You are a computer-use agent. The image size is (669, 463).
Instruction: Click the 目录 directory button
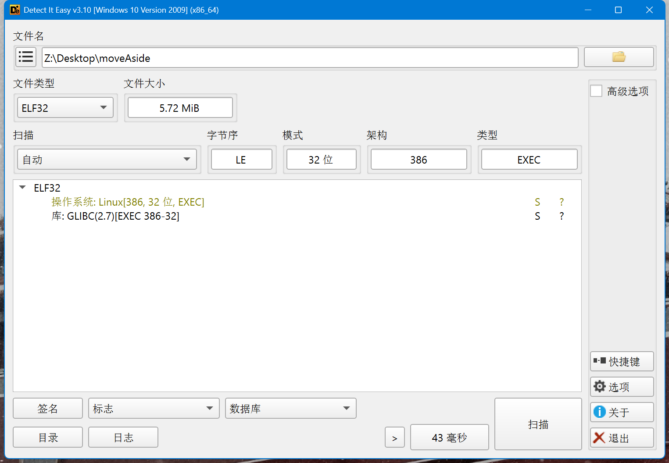point(48,437)
